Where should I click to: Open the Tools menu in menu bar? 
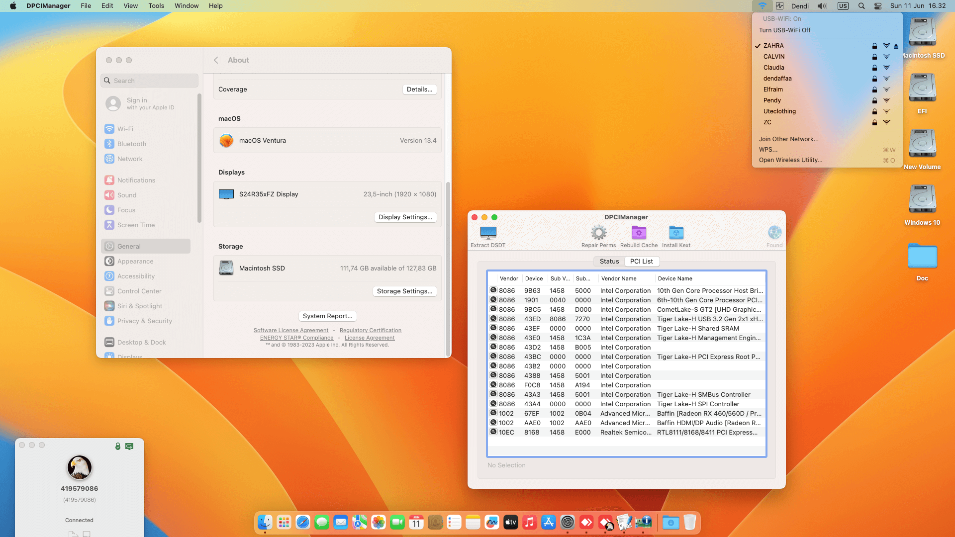[156, 6]
